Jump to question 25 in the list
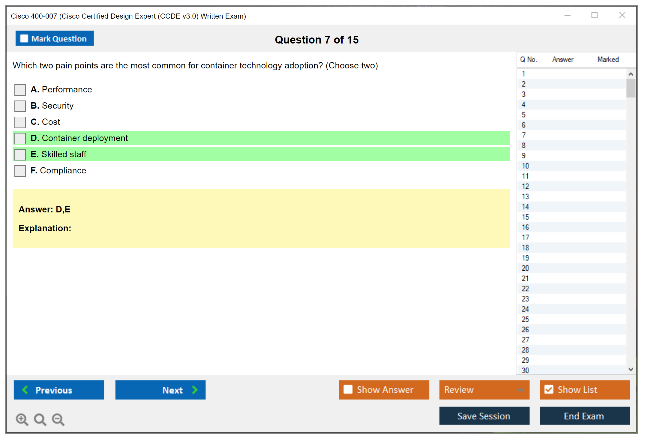Screen dimensions: 645x441 [525, 319]
